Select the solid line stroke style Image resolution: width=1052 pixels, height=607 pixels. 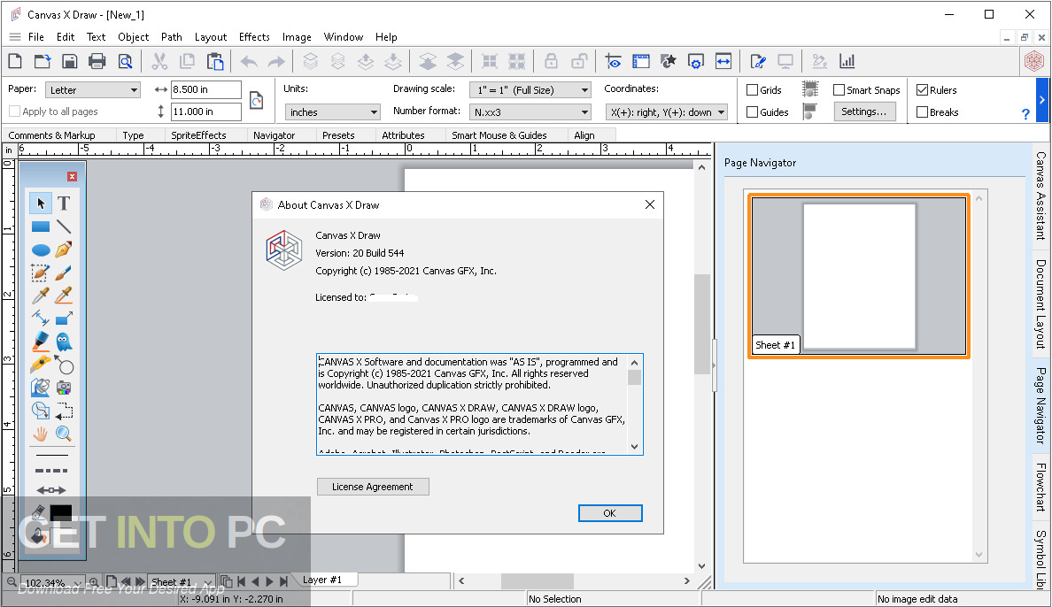point(51,455)
